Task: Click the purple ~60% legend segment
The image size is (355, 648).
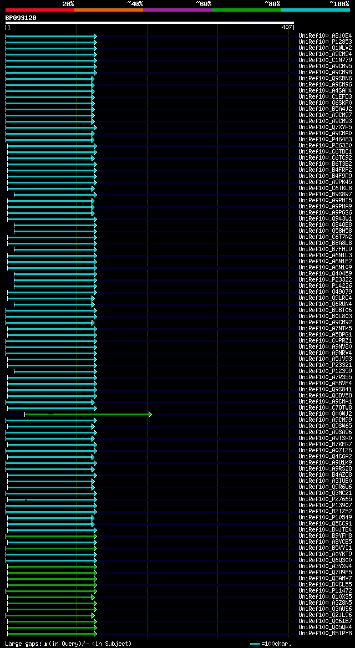Action: [177, 9]
